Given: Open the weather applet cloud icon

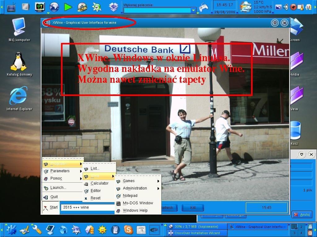Looking at the screenshot, I should pyautogui.click(x=245, y=7).
